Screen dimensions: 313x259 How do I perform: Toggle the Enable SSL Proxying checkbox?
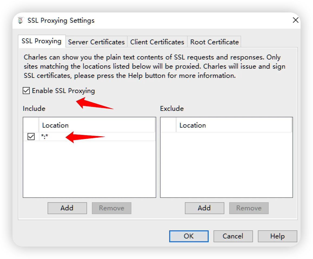pyautogui.click(x=26, y=91)
